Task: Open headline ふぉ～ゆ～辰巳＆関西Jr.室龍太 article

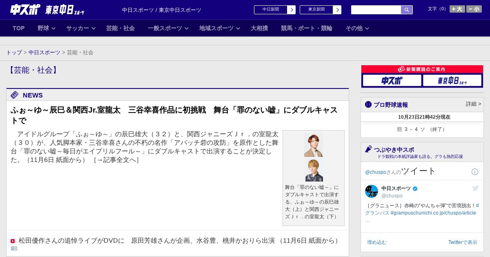Action: (174, 115)
